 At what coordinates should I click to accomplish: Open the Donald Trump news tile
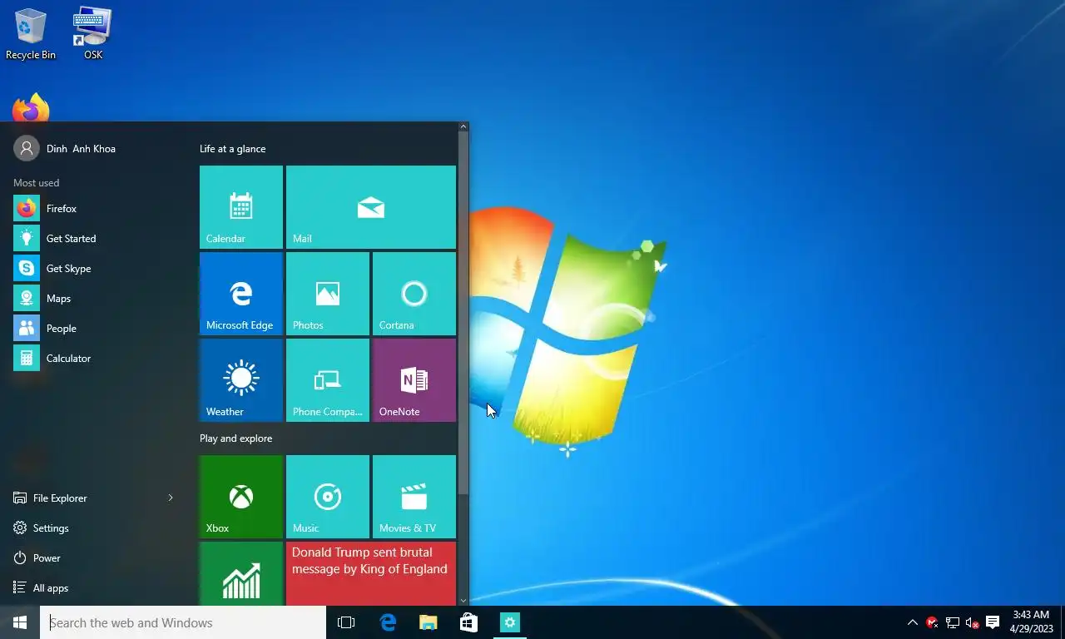371,573
